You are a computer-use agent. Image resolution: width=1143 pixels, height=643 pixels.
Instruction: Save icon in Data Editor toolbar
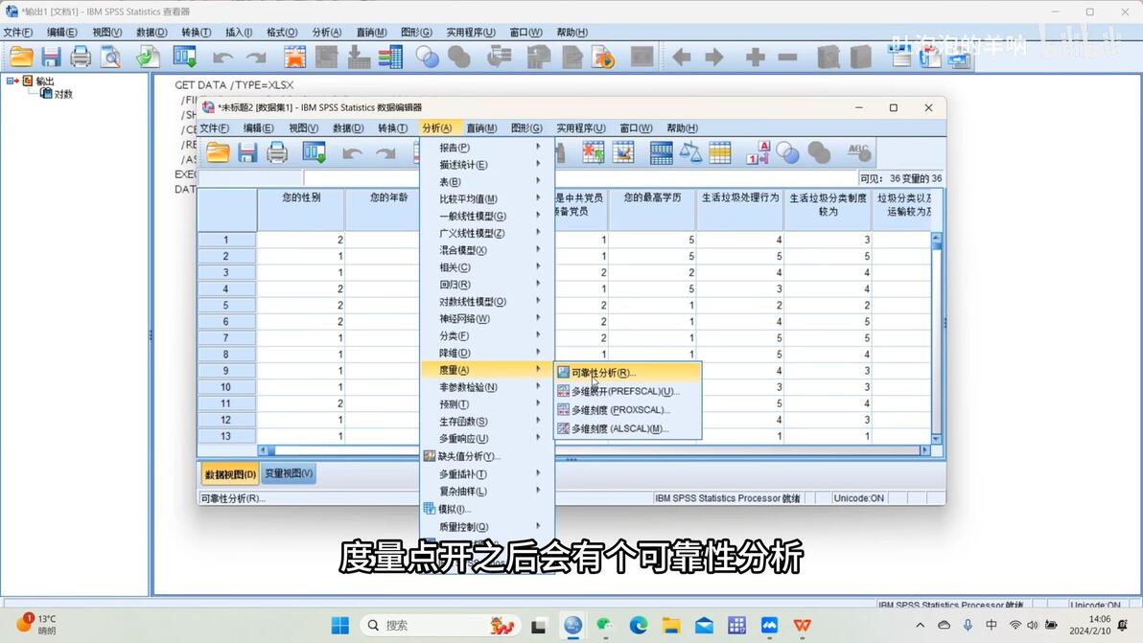tap(247, 153)
